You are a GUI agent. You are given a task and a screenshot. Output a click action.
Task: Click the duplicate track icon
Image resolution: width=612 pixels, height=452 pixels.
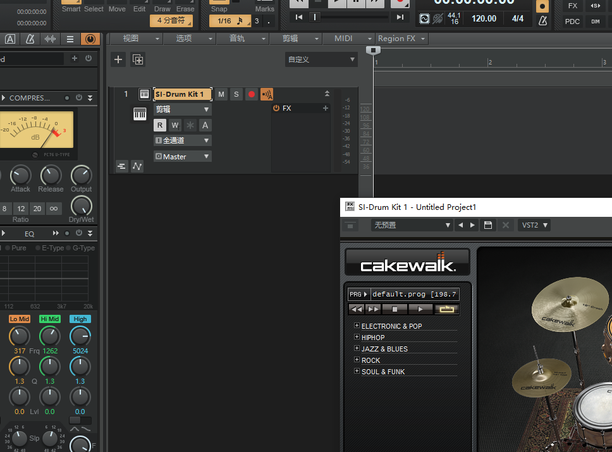(138, 59)
